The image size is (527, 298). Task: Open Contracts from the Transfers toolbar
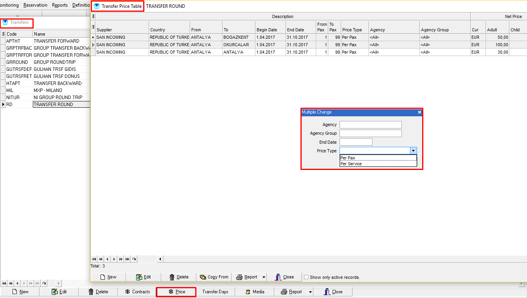[137, 292]
